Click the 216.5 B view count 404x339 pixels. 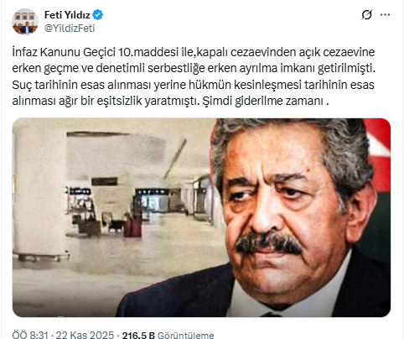tap(138, 335)
